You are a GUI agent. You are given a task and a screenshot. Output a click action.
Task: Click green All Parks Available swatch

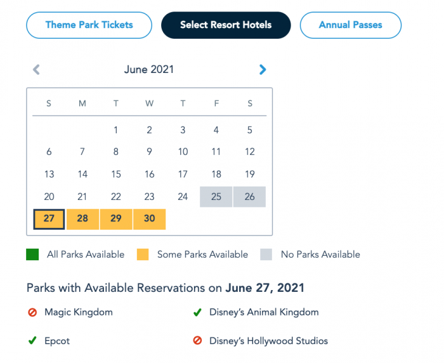click(33, 254)
